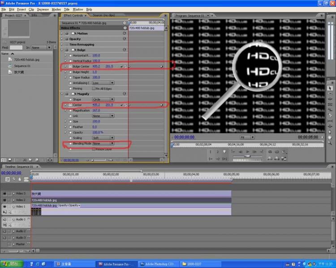Screen dimensions: 336x268
Task: Click the Play button in Program monitor
Action: click(x=247, y=152)
